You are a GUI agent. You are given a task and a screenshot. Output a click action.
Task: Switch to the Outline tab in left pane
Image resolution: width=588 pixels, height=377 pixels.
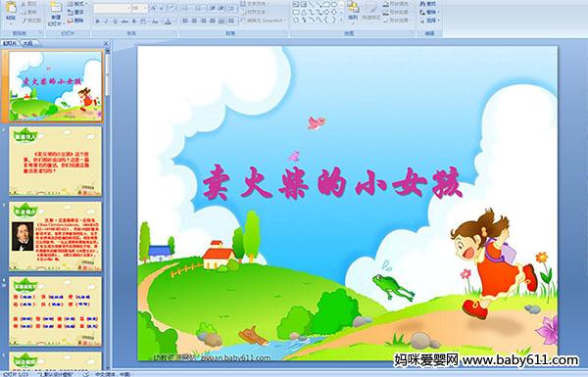pyautogui.click(x=27, y=43)
